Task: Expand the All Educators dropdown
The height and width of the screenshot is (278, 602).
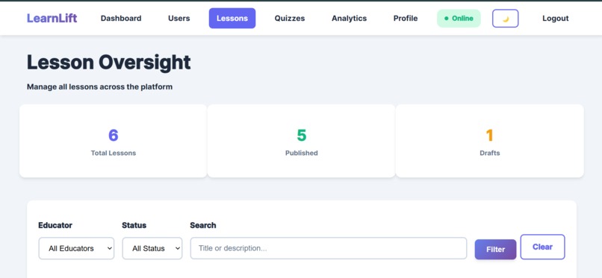Action: [76, 248]
